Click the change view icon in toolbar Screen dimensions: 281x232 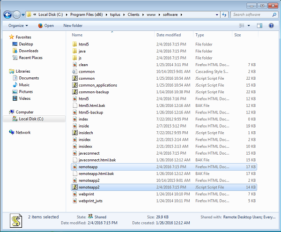pos(242,25)
